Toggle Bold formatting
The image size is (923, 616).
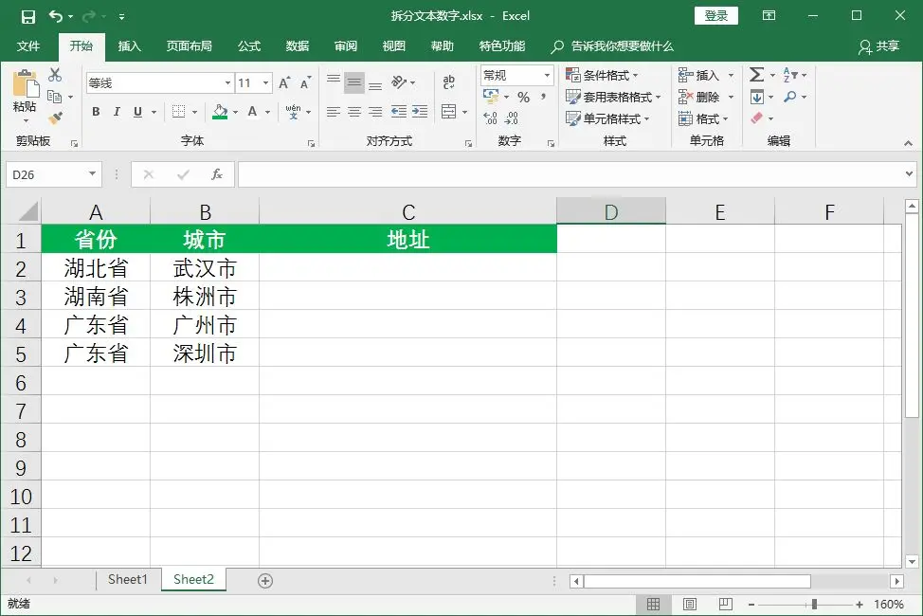tap(96, 112)
